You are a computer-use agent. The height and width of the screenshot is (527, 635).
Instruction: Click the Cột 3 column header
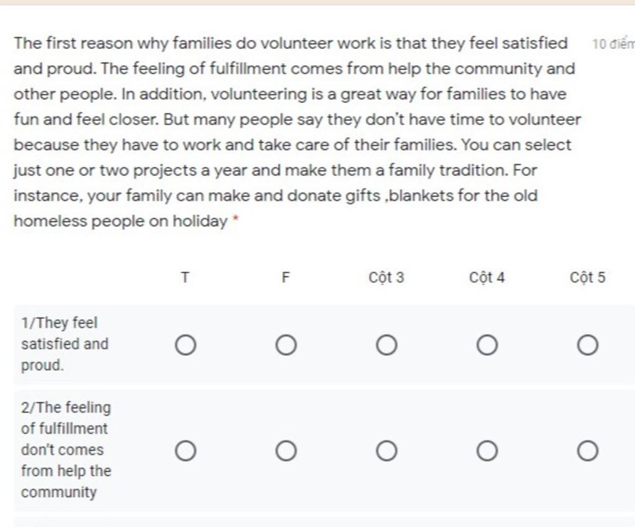pyautogui.click(x=386, y=278)
